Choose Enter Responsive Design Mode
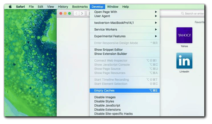 (125, 43)
